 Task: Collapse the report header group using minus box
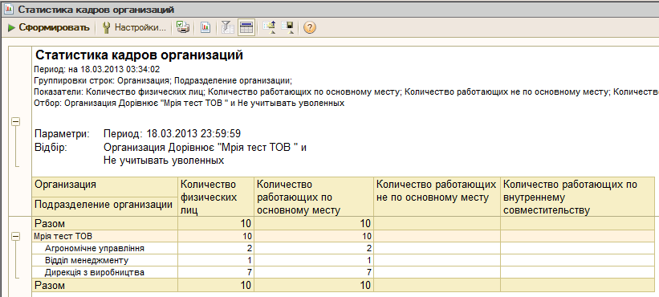[16, 121]
